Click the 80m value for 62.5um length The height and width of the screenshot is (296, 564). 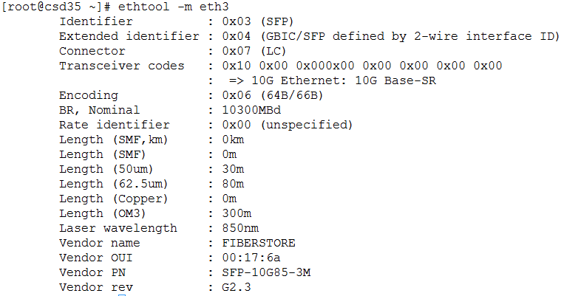pyautogui.click(x=233, y=184)
